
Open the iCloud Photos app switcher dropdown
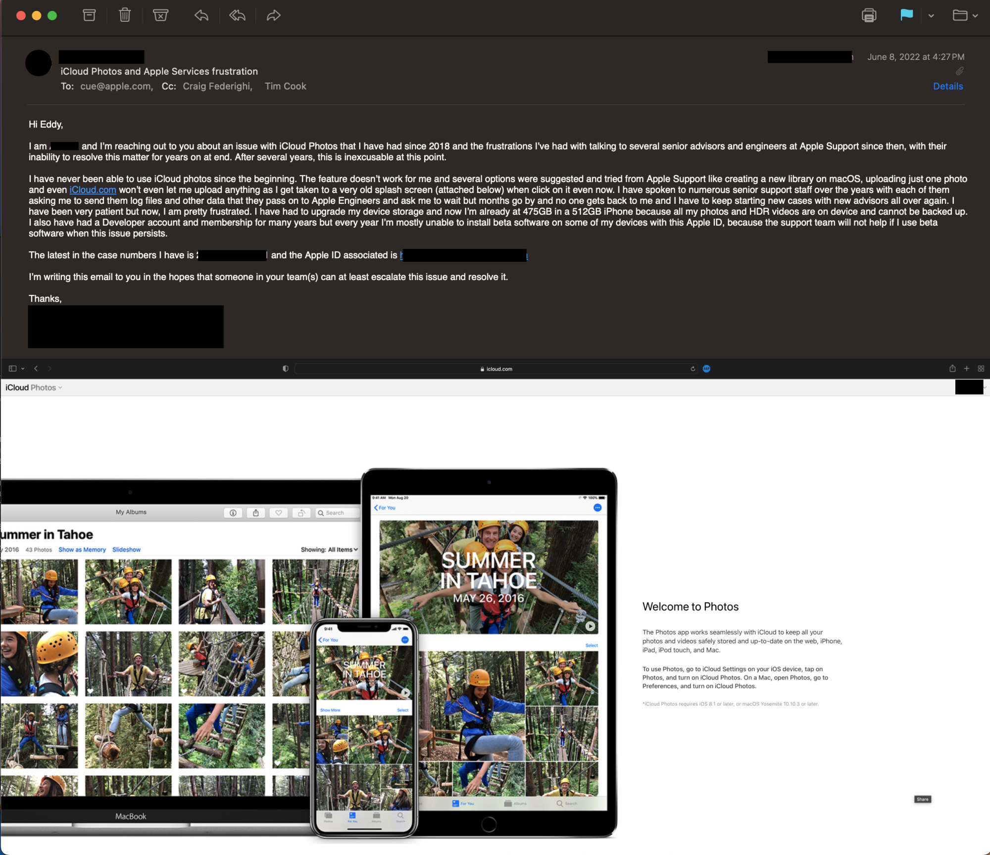click(x=34, y=387)
